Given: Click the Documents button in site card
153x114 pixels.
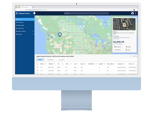Looking at the screenshot, I should pyautogui.click(x=118, y=47).
